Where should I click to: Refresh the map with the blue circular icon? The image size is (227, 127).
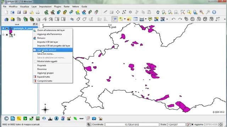[214, 12]
